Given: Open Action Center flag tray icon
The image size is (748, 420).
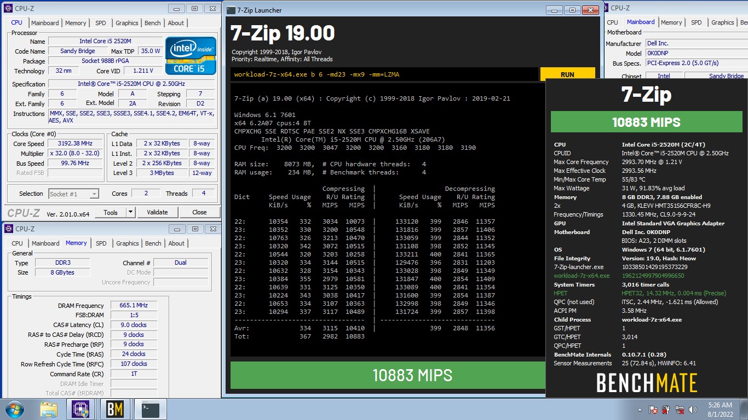Looking at the screenshot, I should point(653,410).
